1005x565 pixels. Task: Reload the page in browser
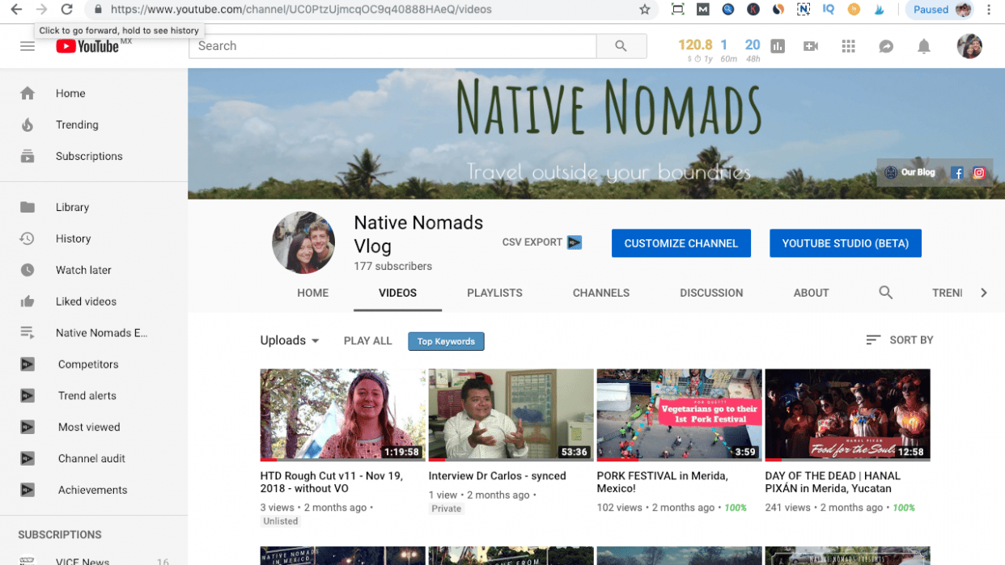pos(67,10)
